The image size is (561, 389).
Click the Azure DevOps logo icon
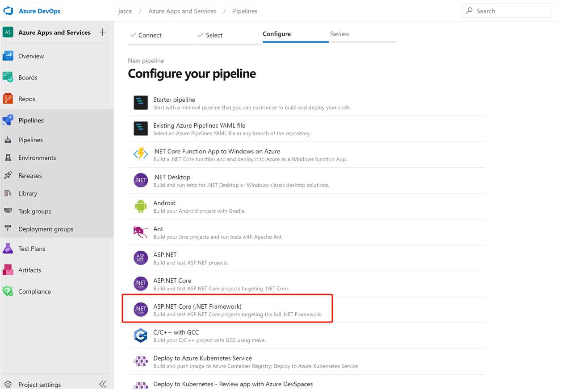(x=8, y=11)
